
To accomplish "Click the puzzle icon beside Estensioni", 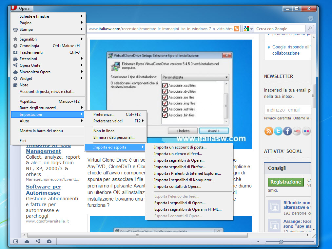I will [15, 59].
